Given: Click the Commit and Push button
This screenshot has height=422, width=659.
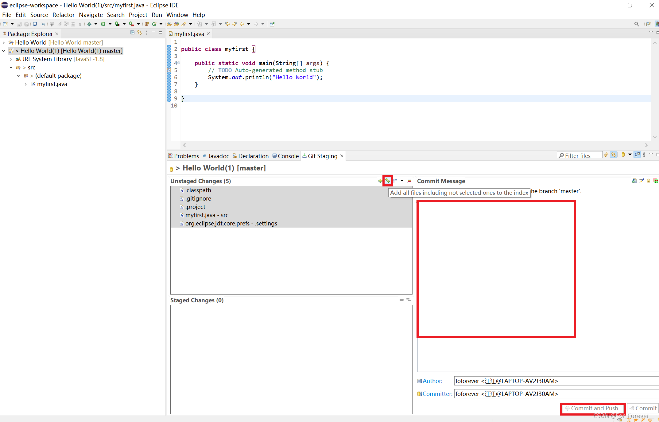Looking at the screenshot, I should pyautogui.click(x=593, y=408).
